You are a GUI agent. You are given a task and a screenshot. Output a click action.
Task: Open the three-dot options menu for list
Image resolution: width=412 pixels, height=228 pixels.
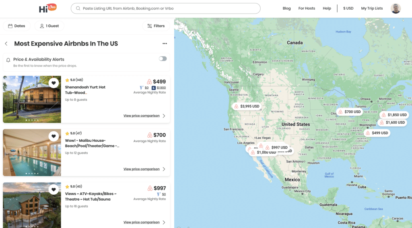click(x=165, y=44)
